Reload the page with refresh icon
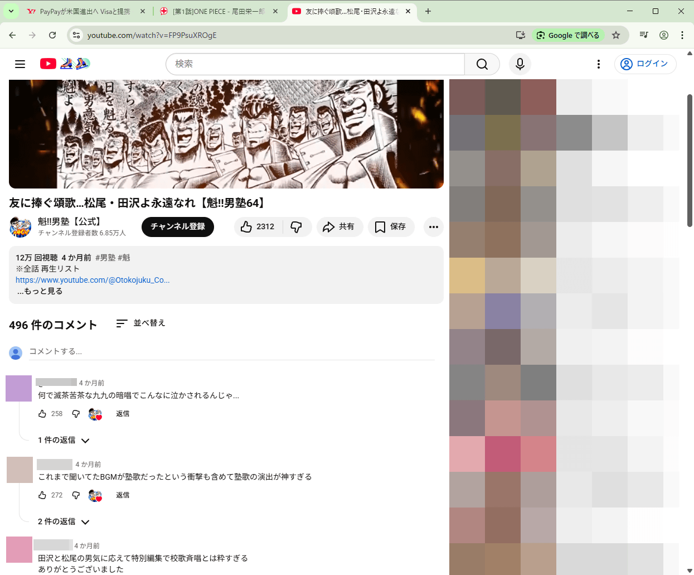This screenshot has width=694, height=575. pos(52,35)
